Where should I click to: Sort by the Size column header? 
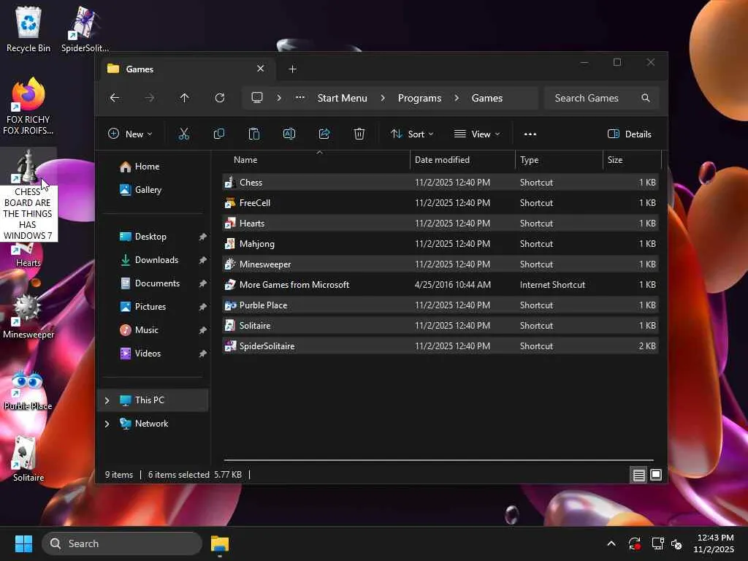tap(632, 160)
